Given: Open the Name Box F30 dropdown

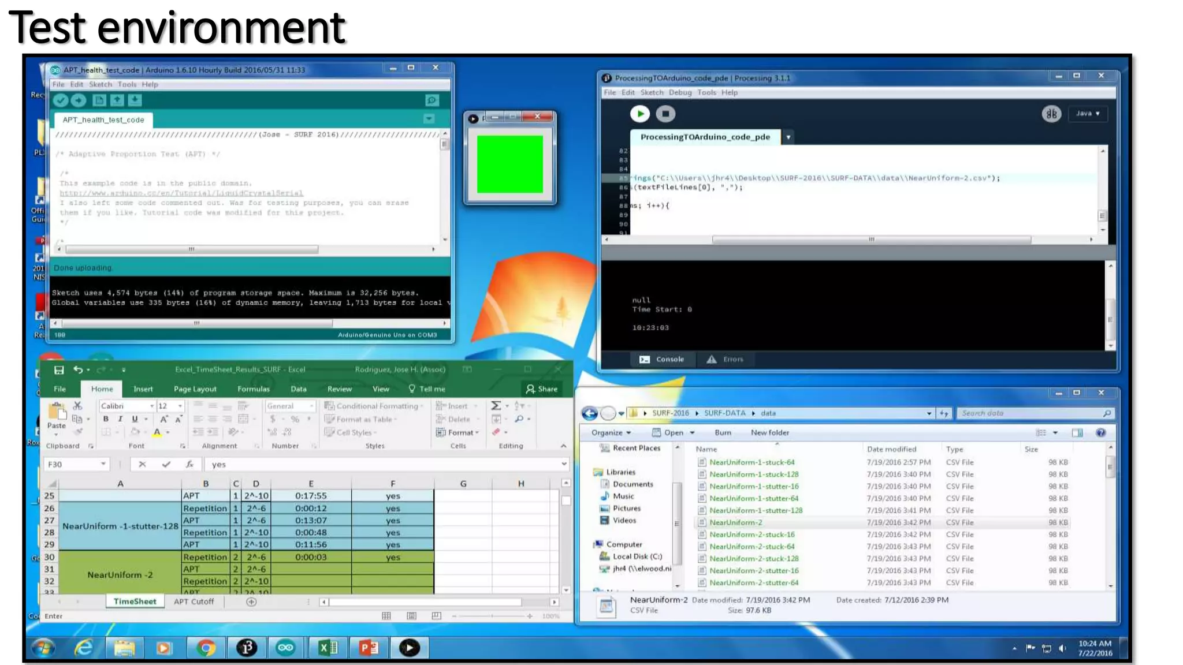Looking at the screenshot, I should click(x=103, y=464).
